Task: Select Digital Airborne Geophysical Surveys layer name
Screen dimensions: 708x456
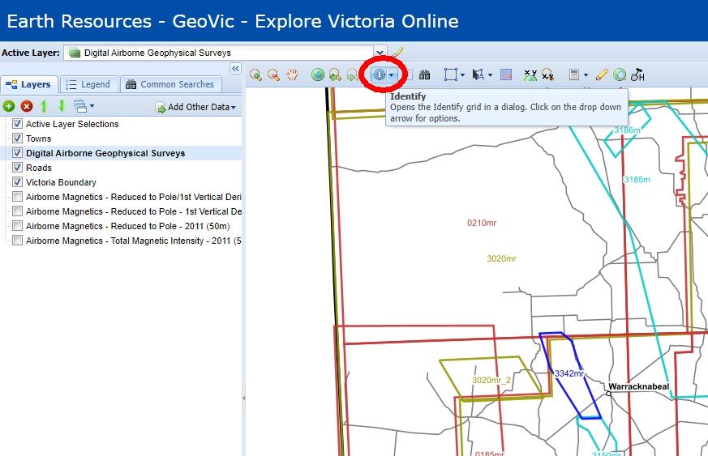Action: [x=105, y=153]
